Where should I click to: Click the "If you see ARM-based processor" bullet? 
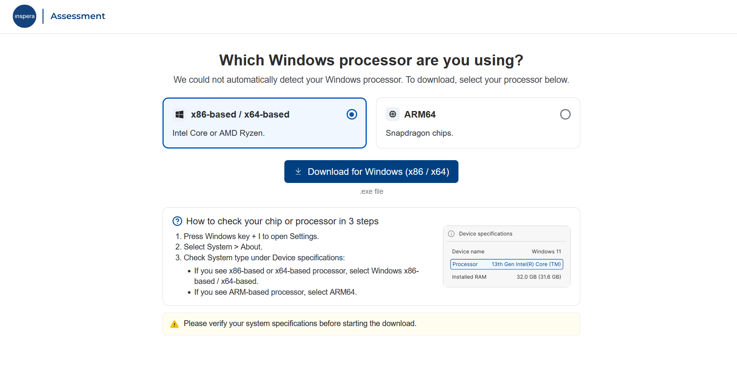[275, 292]
